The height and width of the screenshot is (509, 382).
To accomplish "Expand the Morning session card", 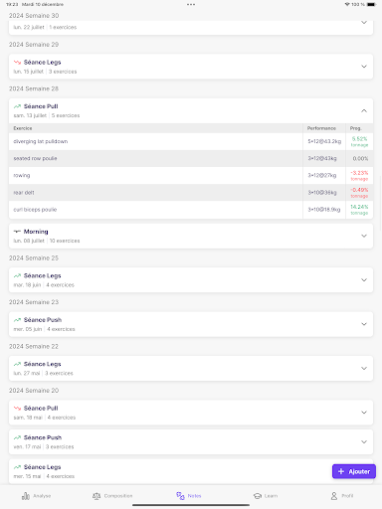I will tap(191, 236).
